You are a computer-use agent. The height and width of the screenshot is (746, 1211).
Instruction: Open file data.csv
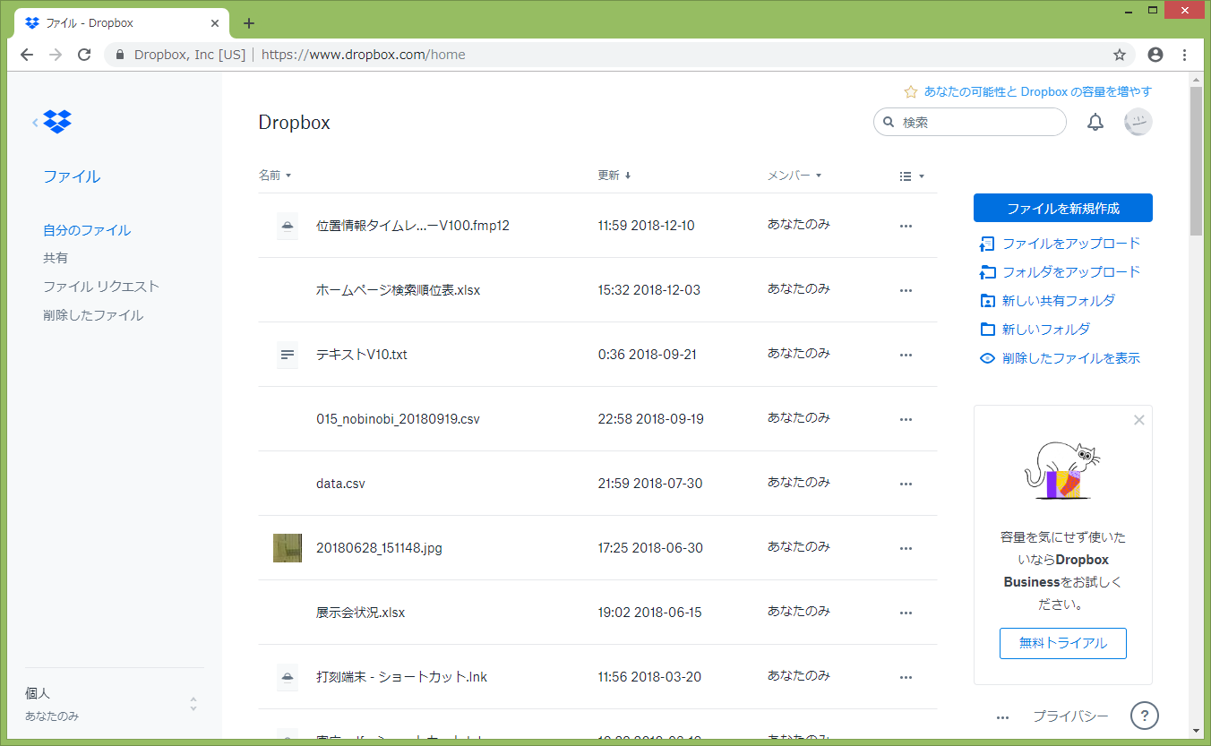(x=340, y=484)
